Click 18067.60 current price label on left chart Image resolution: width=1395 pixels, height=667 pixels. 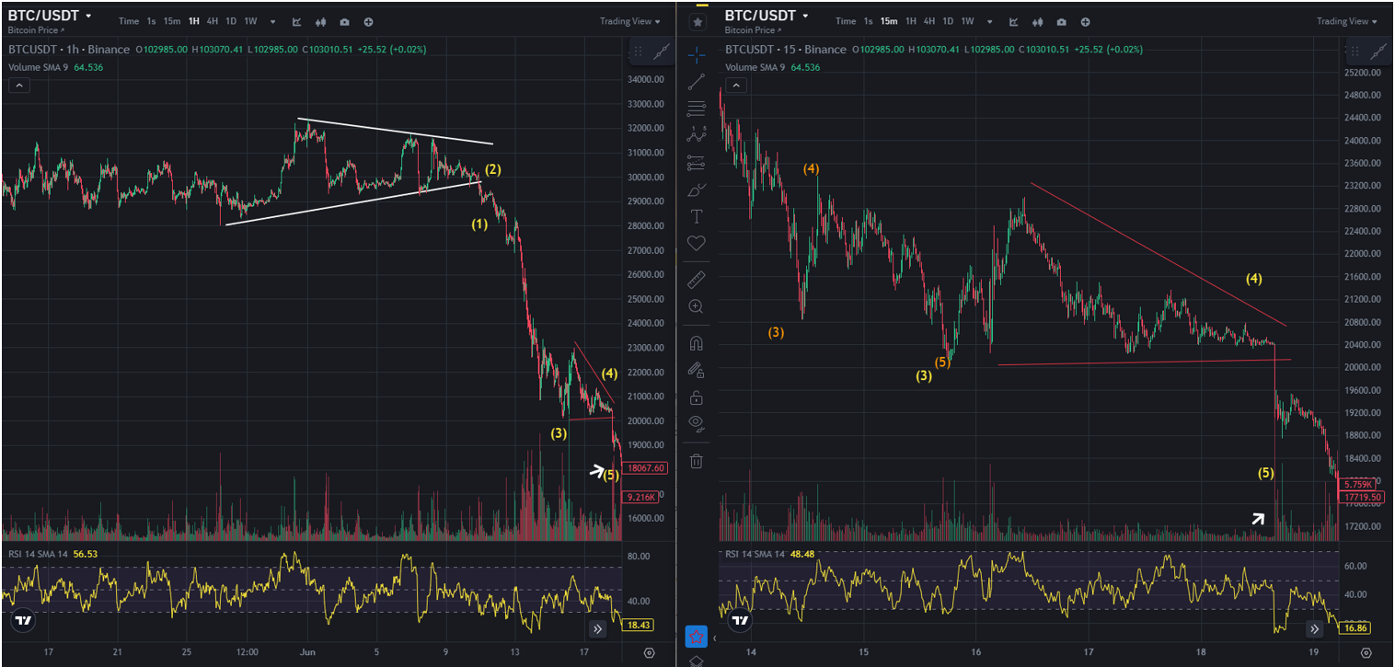tap(645, 468)
